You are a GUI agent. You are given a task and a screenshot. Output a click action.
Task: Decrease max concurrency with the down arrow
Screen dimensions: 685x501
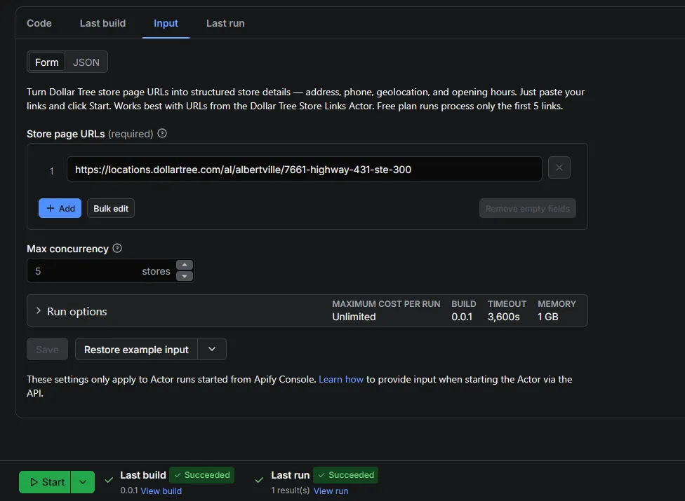185,276
